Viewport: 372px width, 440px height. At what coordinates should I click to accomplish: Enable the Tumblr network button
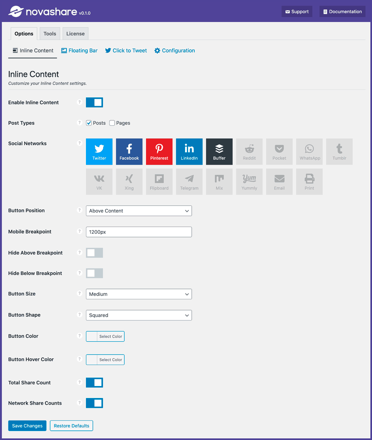[339, 151]
